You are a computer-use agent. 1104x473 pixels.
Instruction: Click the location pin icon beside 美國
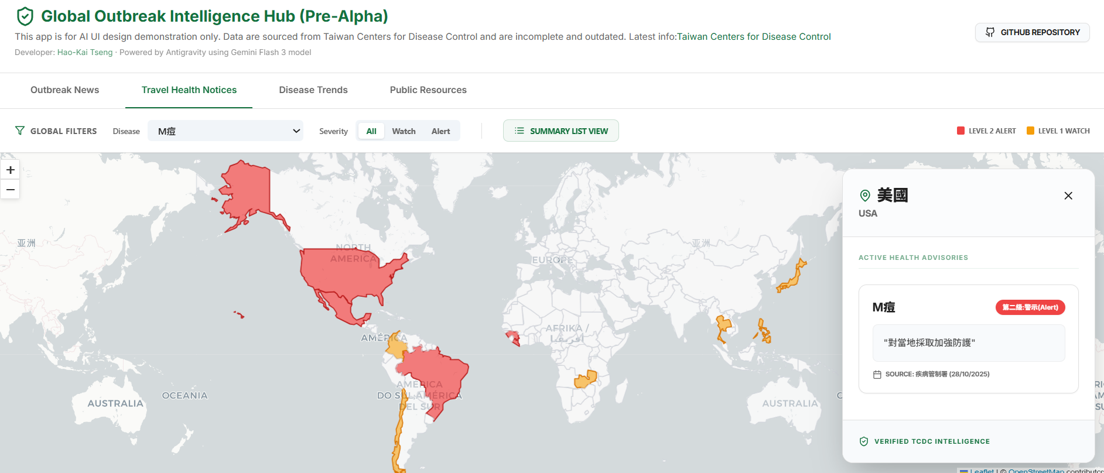click(x=864, y=196)
